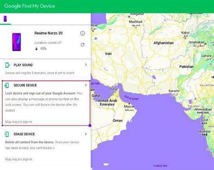Screen dimensions: 214x170
Task: Expand Erase Device with its chevron
Action: tap(86, 134)
